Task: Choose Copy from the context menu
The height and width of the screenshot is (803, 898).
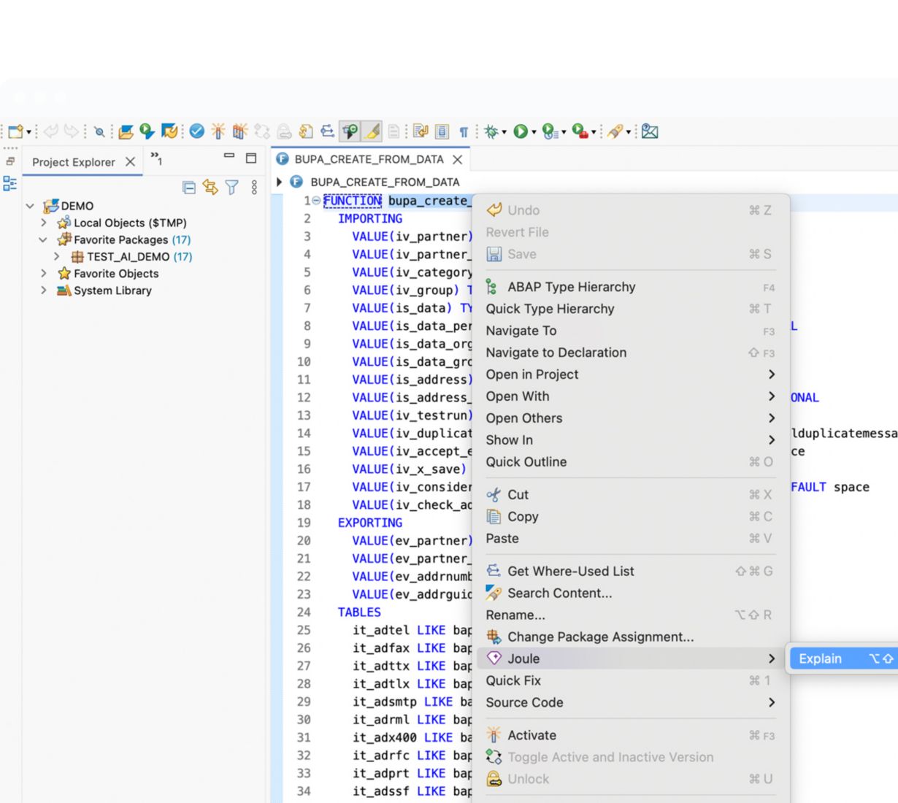Action: point(523,516)
